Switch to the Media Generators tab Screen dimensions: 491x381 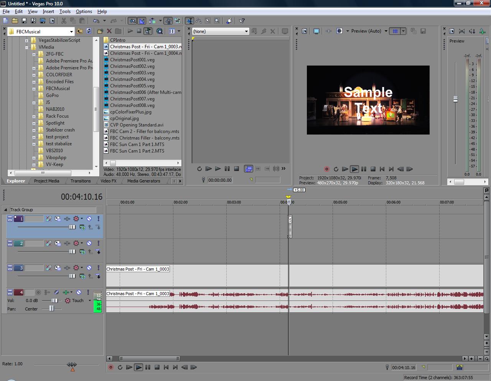click(143, 181)
